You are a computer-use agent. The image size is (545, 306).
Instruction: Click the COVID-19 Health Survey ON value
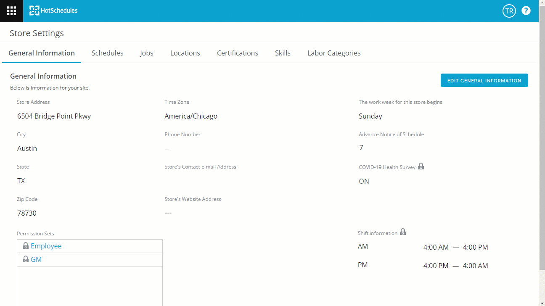[x=364, y=181]
